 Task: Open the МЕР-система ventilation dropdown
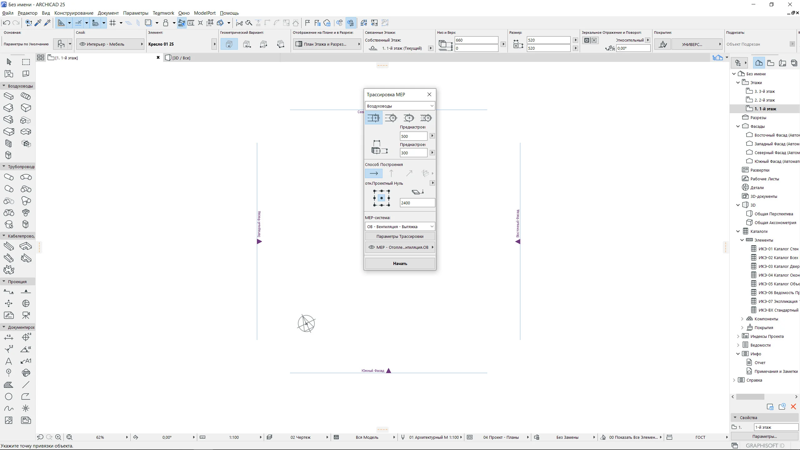400,227
